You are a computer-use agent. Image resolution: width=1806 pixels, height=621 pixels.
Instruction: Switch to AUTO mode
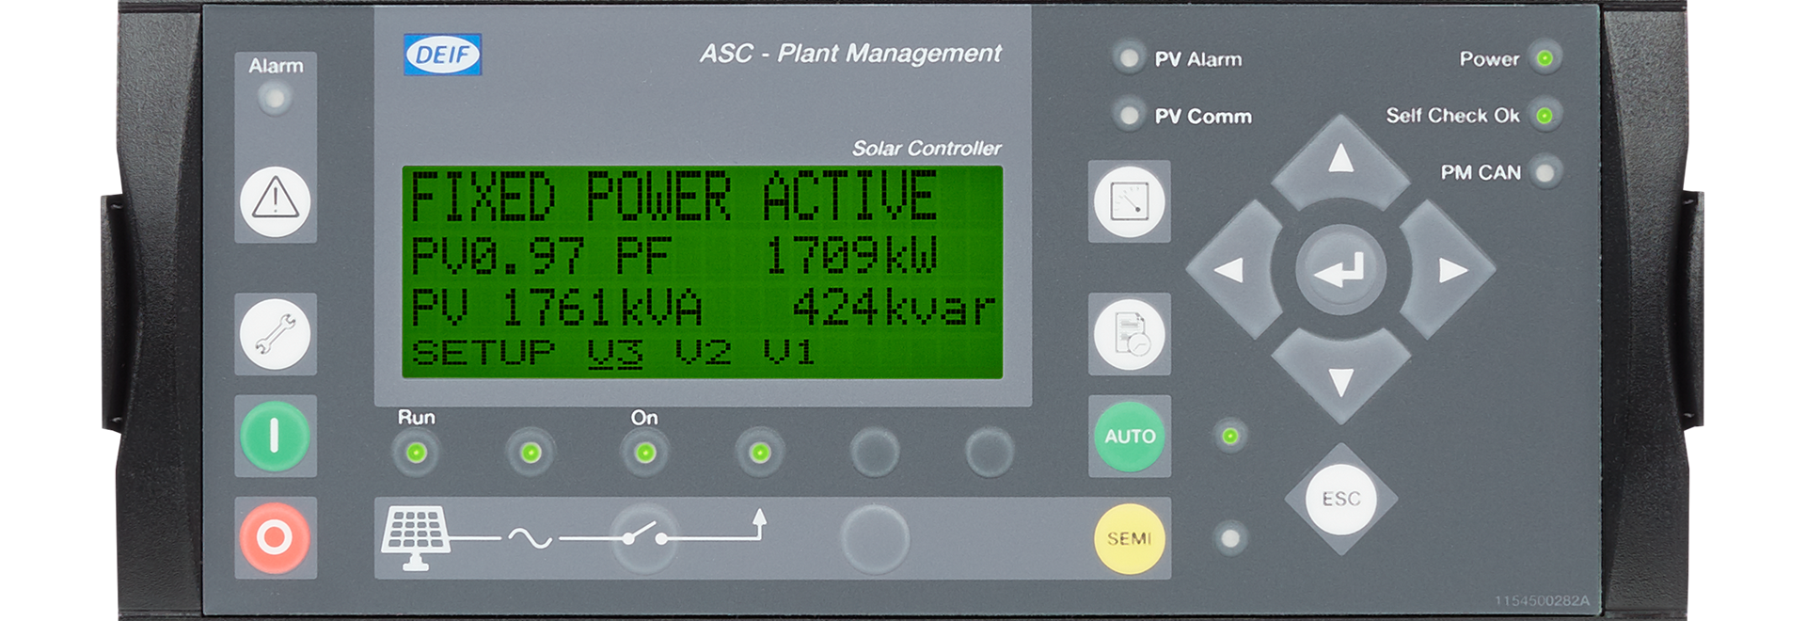tap(1129, 436)
